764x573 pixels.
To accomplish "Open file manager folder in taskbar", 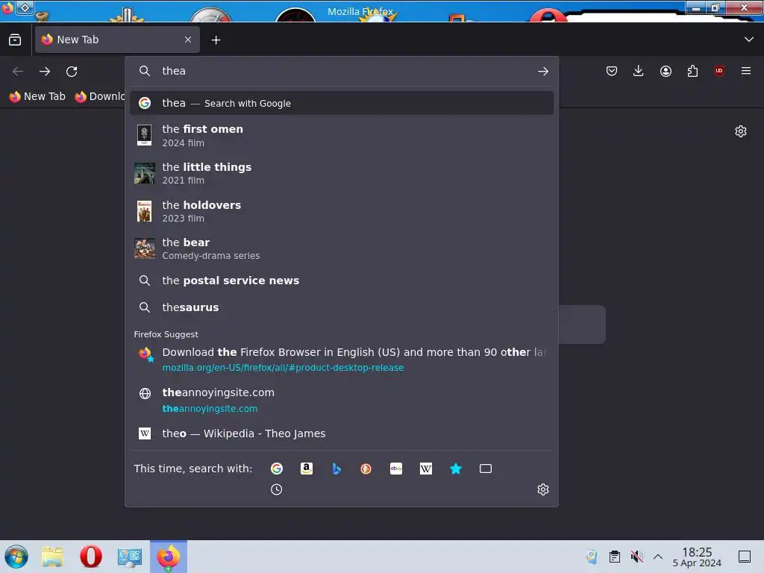I will [52, 557].
